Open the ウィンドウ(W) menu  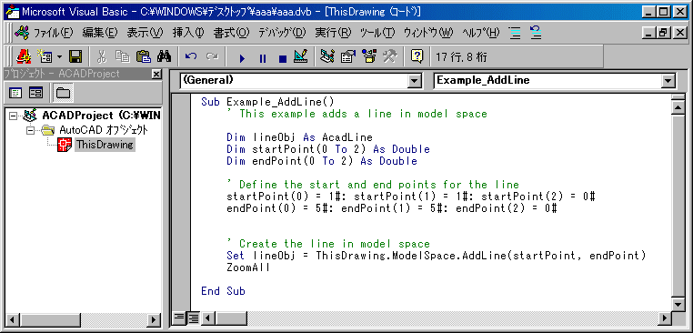click(428, 33)
